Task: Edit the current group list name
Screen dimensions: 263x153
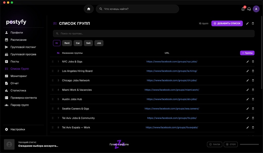Action: (x=247, y=23)
